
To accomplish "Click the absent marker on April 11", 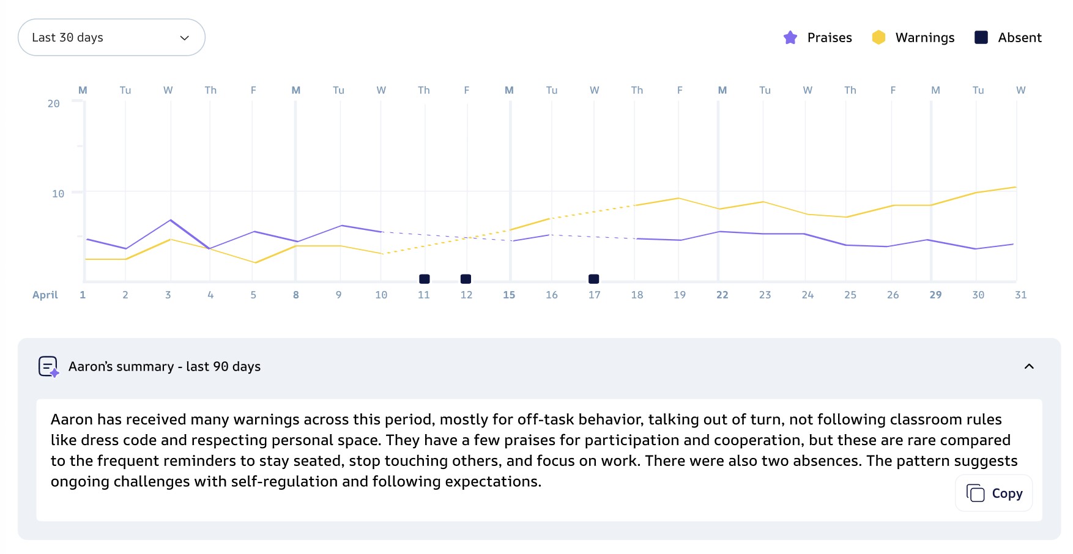I will point(425,279).
